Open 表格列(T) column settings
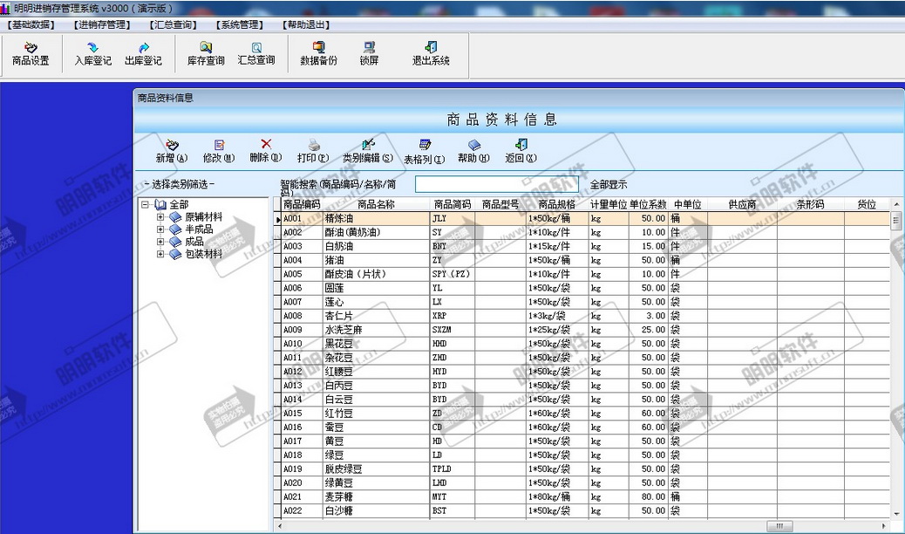This screenshot has width=905, height=534. [425, 152]
